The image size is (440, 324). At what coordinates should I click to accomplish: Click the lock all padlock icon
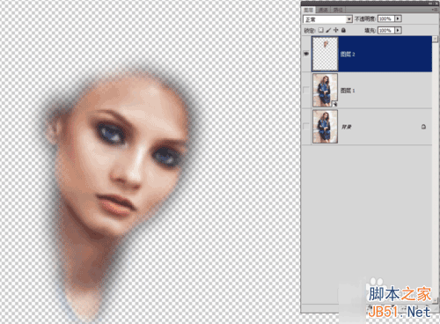pyautogui.click(x=343, y=30)
